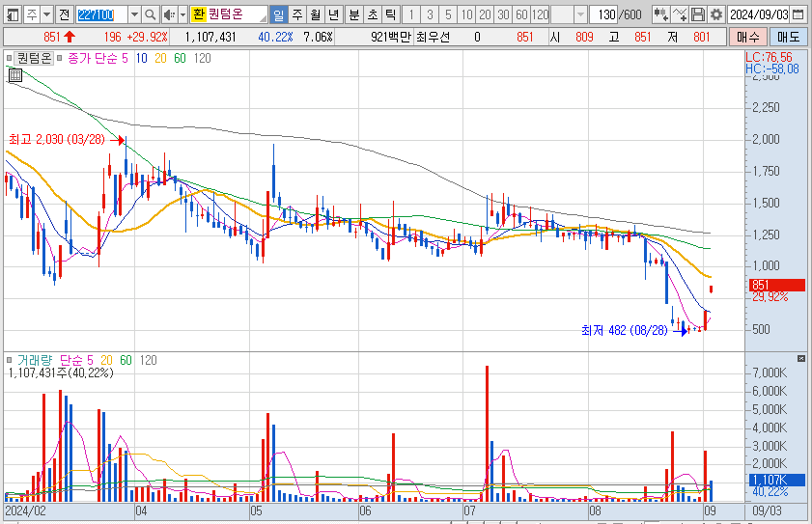Select the 10 interval tab
812x524 pixels.
pyautogui.click(x=467, y=14)
